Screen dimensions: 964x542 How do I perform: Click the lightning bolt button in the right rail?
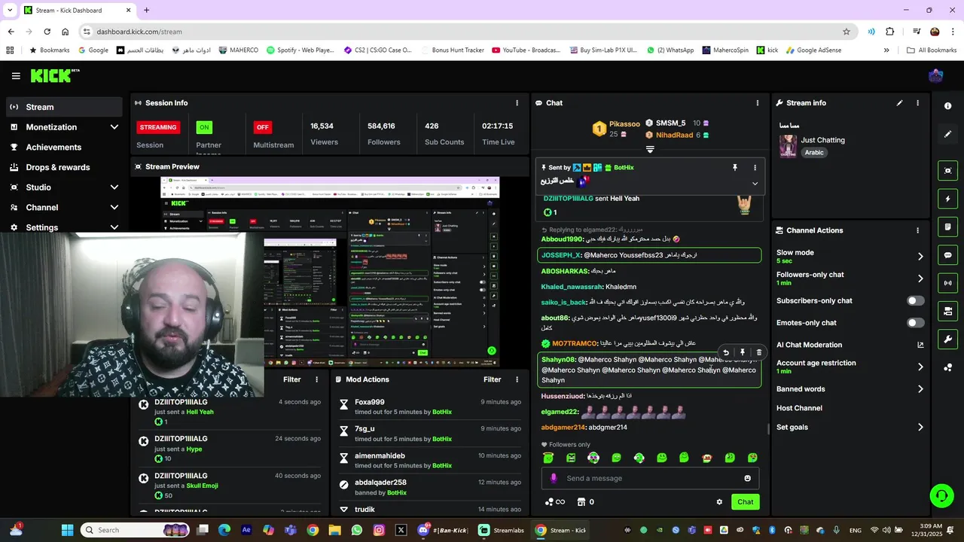pos(947,199)
